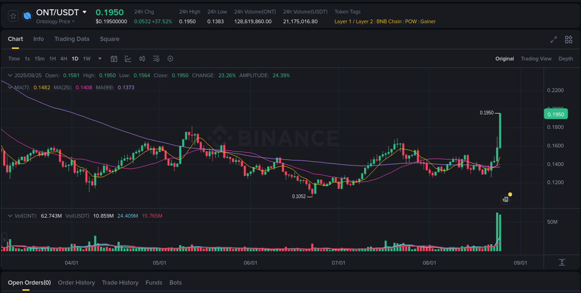Image resolution: width=581 pixels, height=293 pixels.
Task: Select the 4H timeframe interval
Action: [64, 59]
